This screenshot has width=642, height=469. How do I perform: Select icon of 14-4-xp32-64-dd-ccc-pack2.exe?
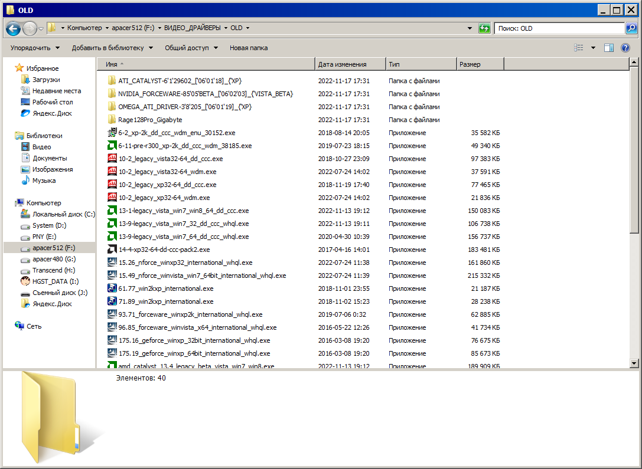click(112, 250)
